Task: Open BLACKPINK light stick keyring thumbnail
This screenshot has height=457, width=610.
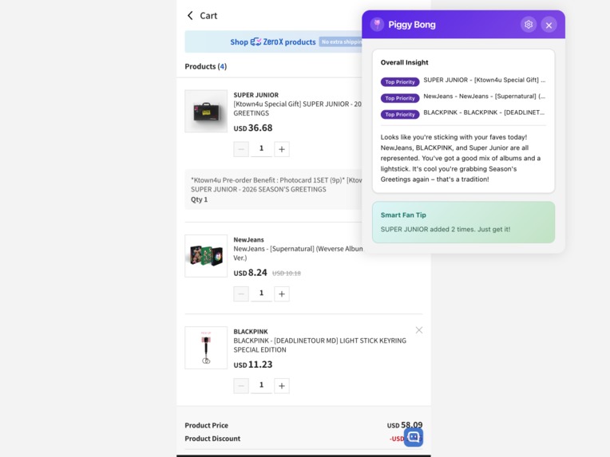Action: click(206, 348)
